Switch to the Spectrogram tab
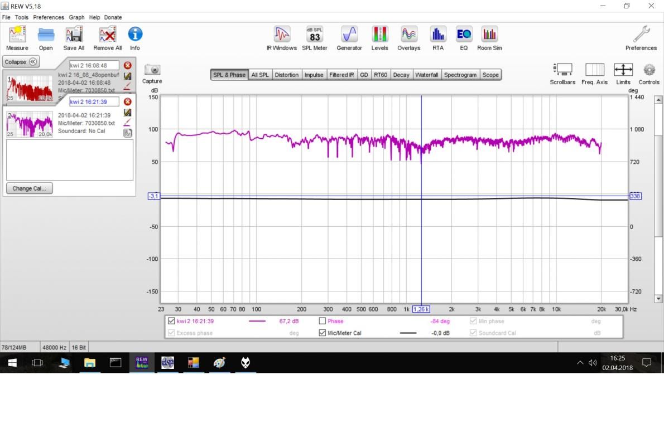This screenshot has height=428, width=664. (460, 75)
